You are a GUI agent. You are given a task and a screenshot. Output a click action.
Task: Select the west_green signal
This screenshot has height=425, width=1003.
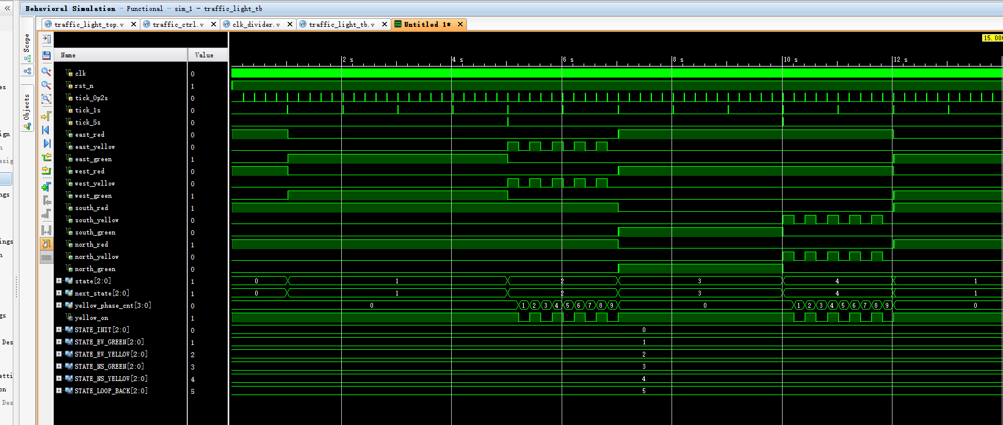tap(93, 195)
